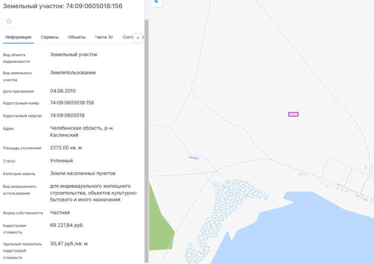Click the area value 2272.00 кв. м
The width and height of the screenshot is (374, 264).
66,148
